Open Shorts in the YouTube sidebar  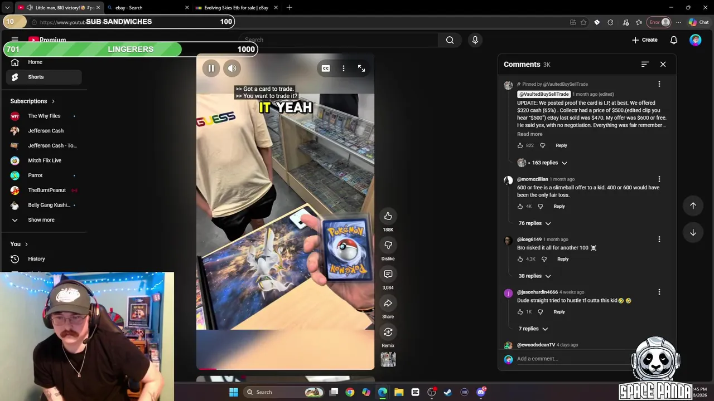44,77
